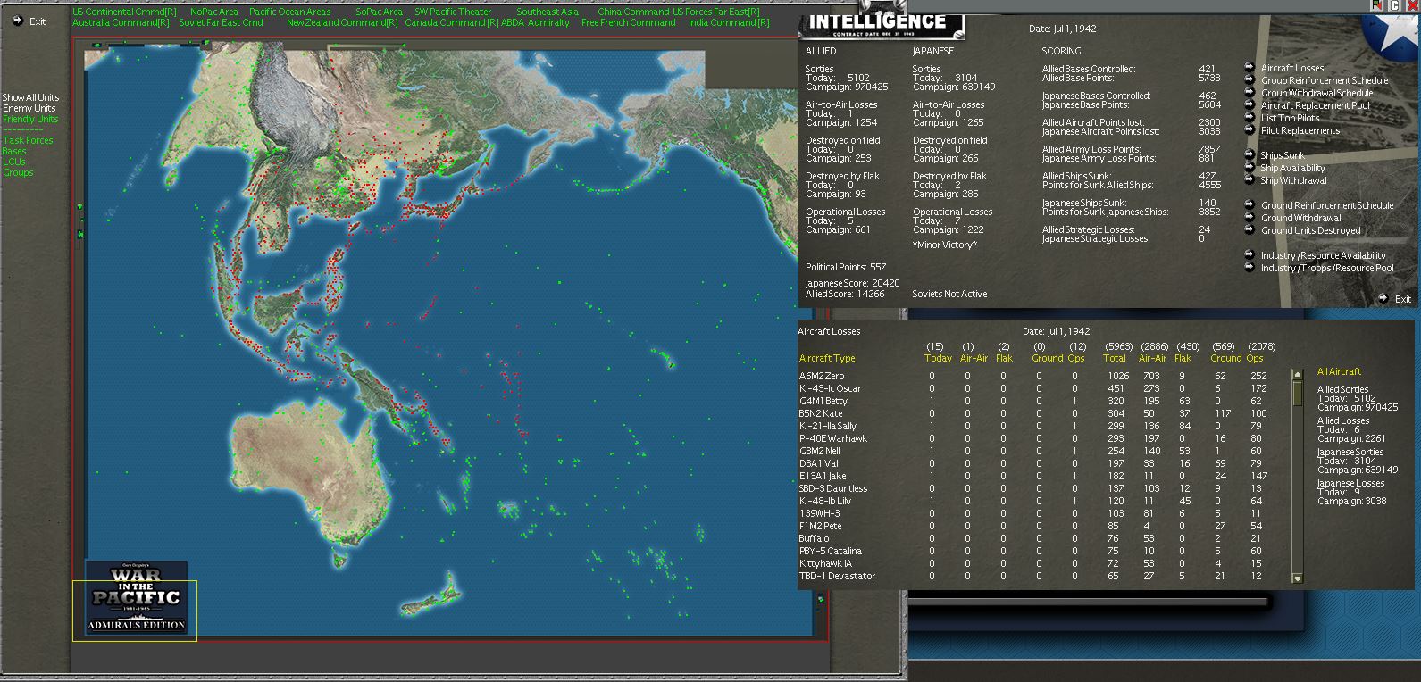Select the Free French Command filter
Screen dimensions: 1421x682
click(628, 23)
